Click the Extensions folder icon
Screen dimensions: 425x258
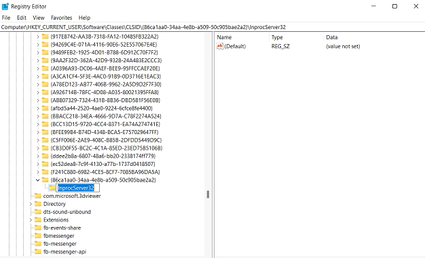pyautogui.click(x=38, y=220)
